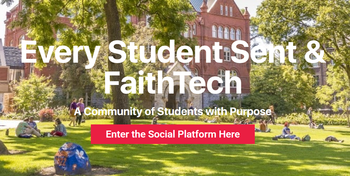This screenshot has width=350, height=176.
Task: Click the A Community of Students with Purpose subtitle
Action: click(x=173, y=112)
